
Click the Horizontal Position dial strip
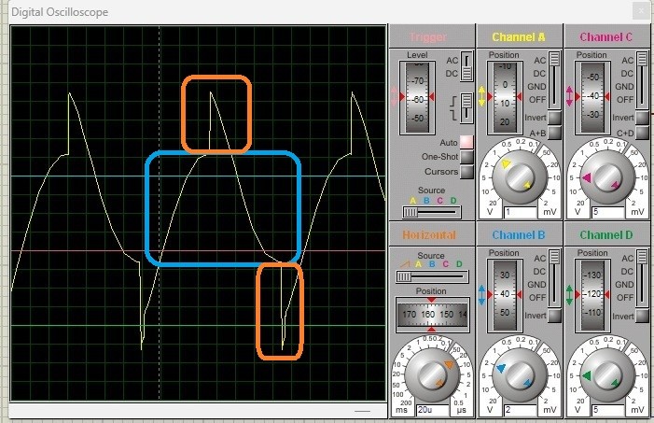(432, 314)
